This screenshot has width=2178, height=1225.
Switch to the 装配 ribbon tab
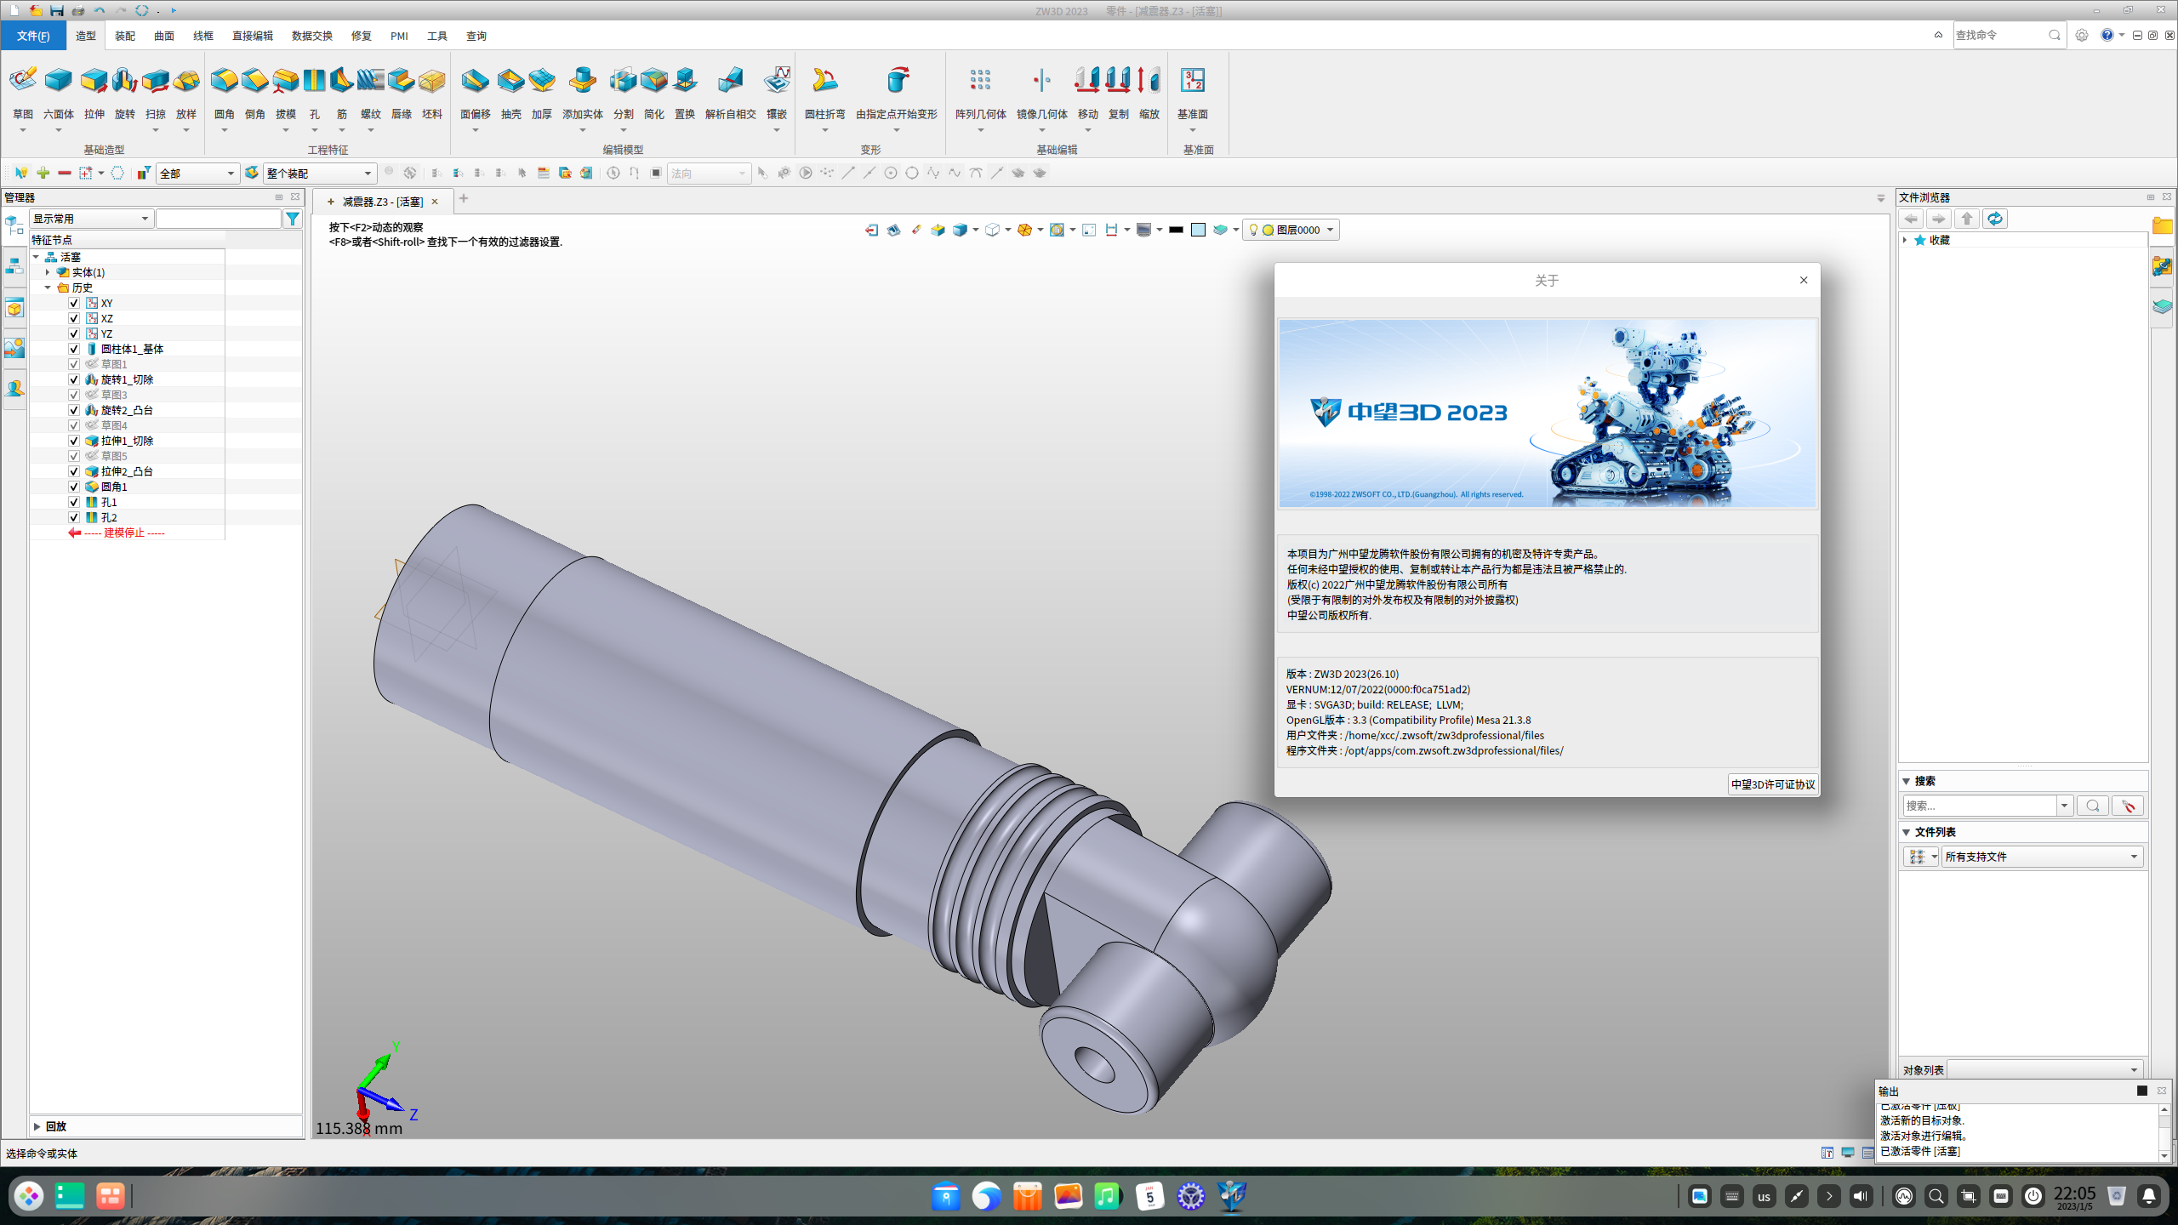[124, 36]
